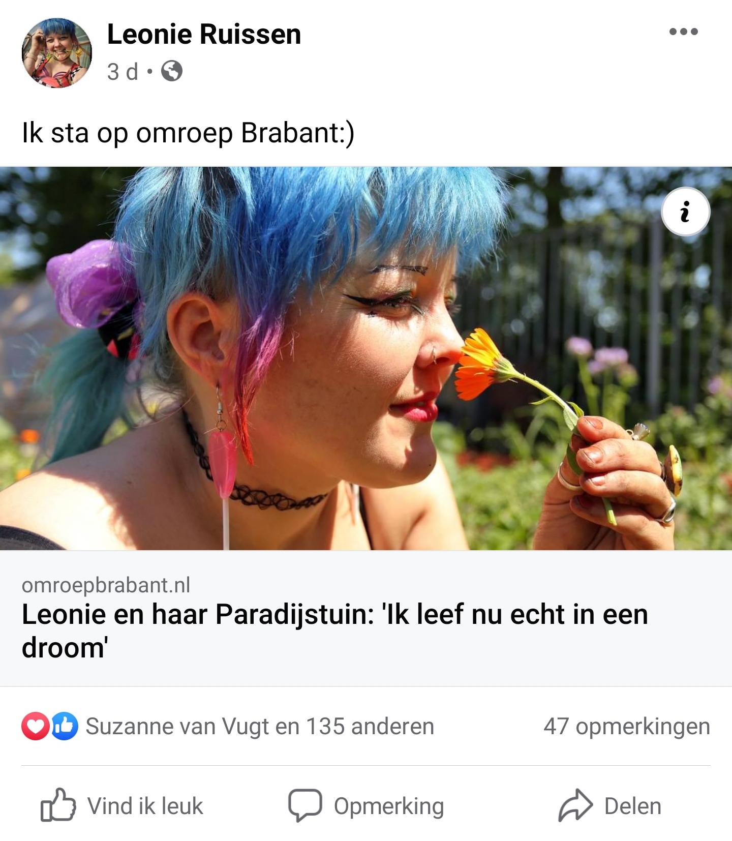The image size is (732, 841).
Task: Click the speech bubble comment icon
Action: 305,805
